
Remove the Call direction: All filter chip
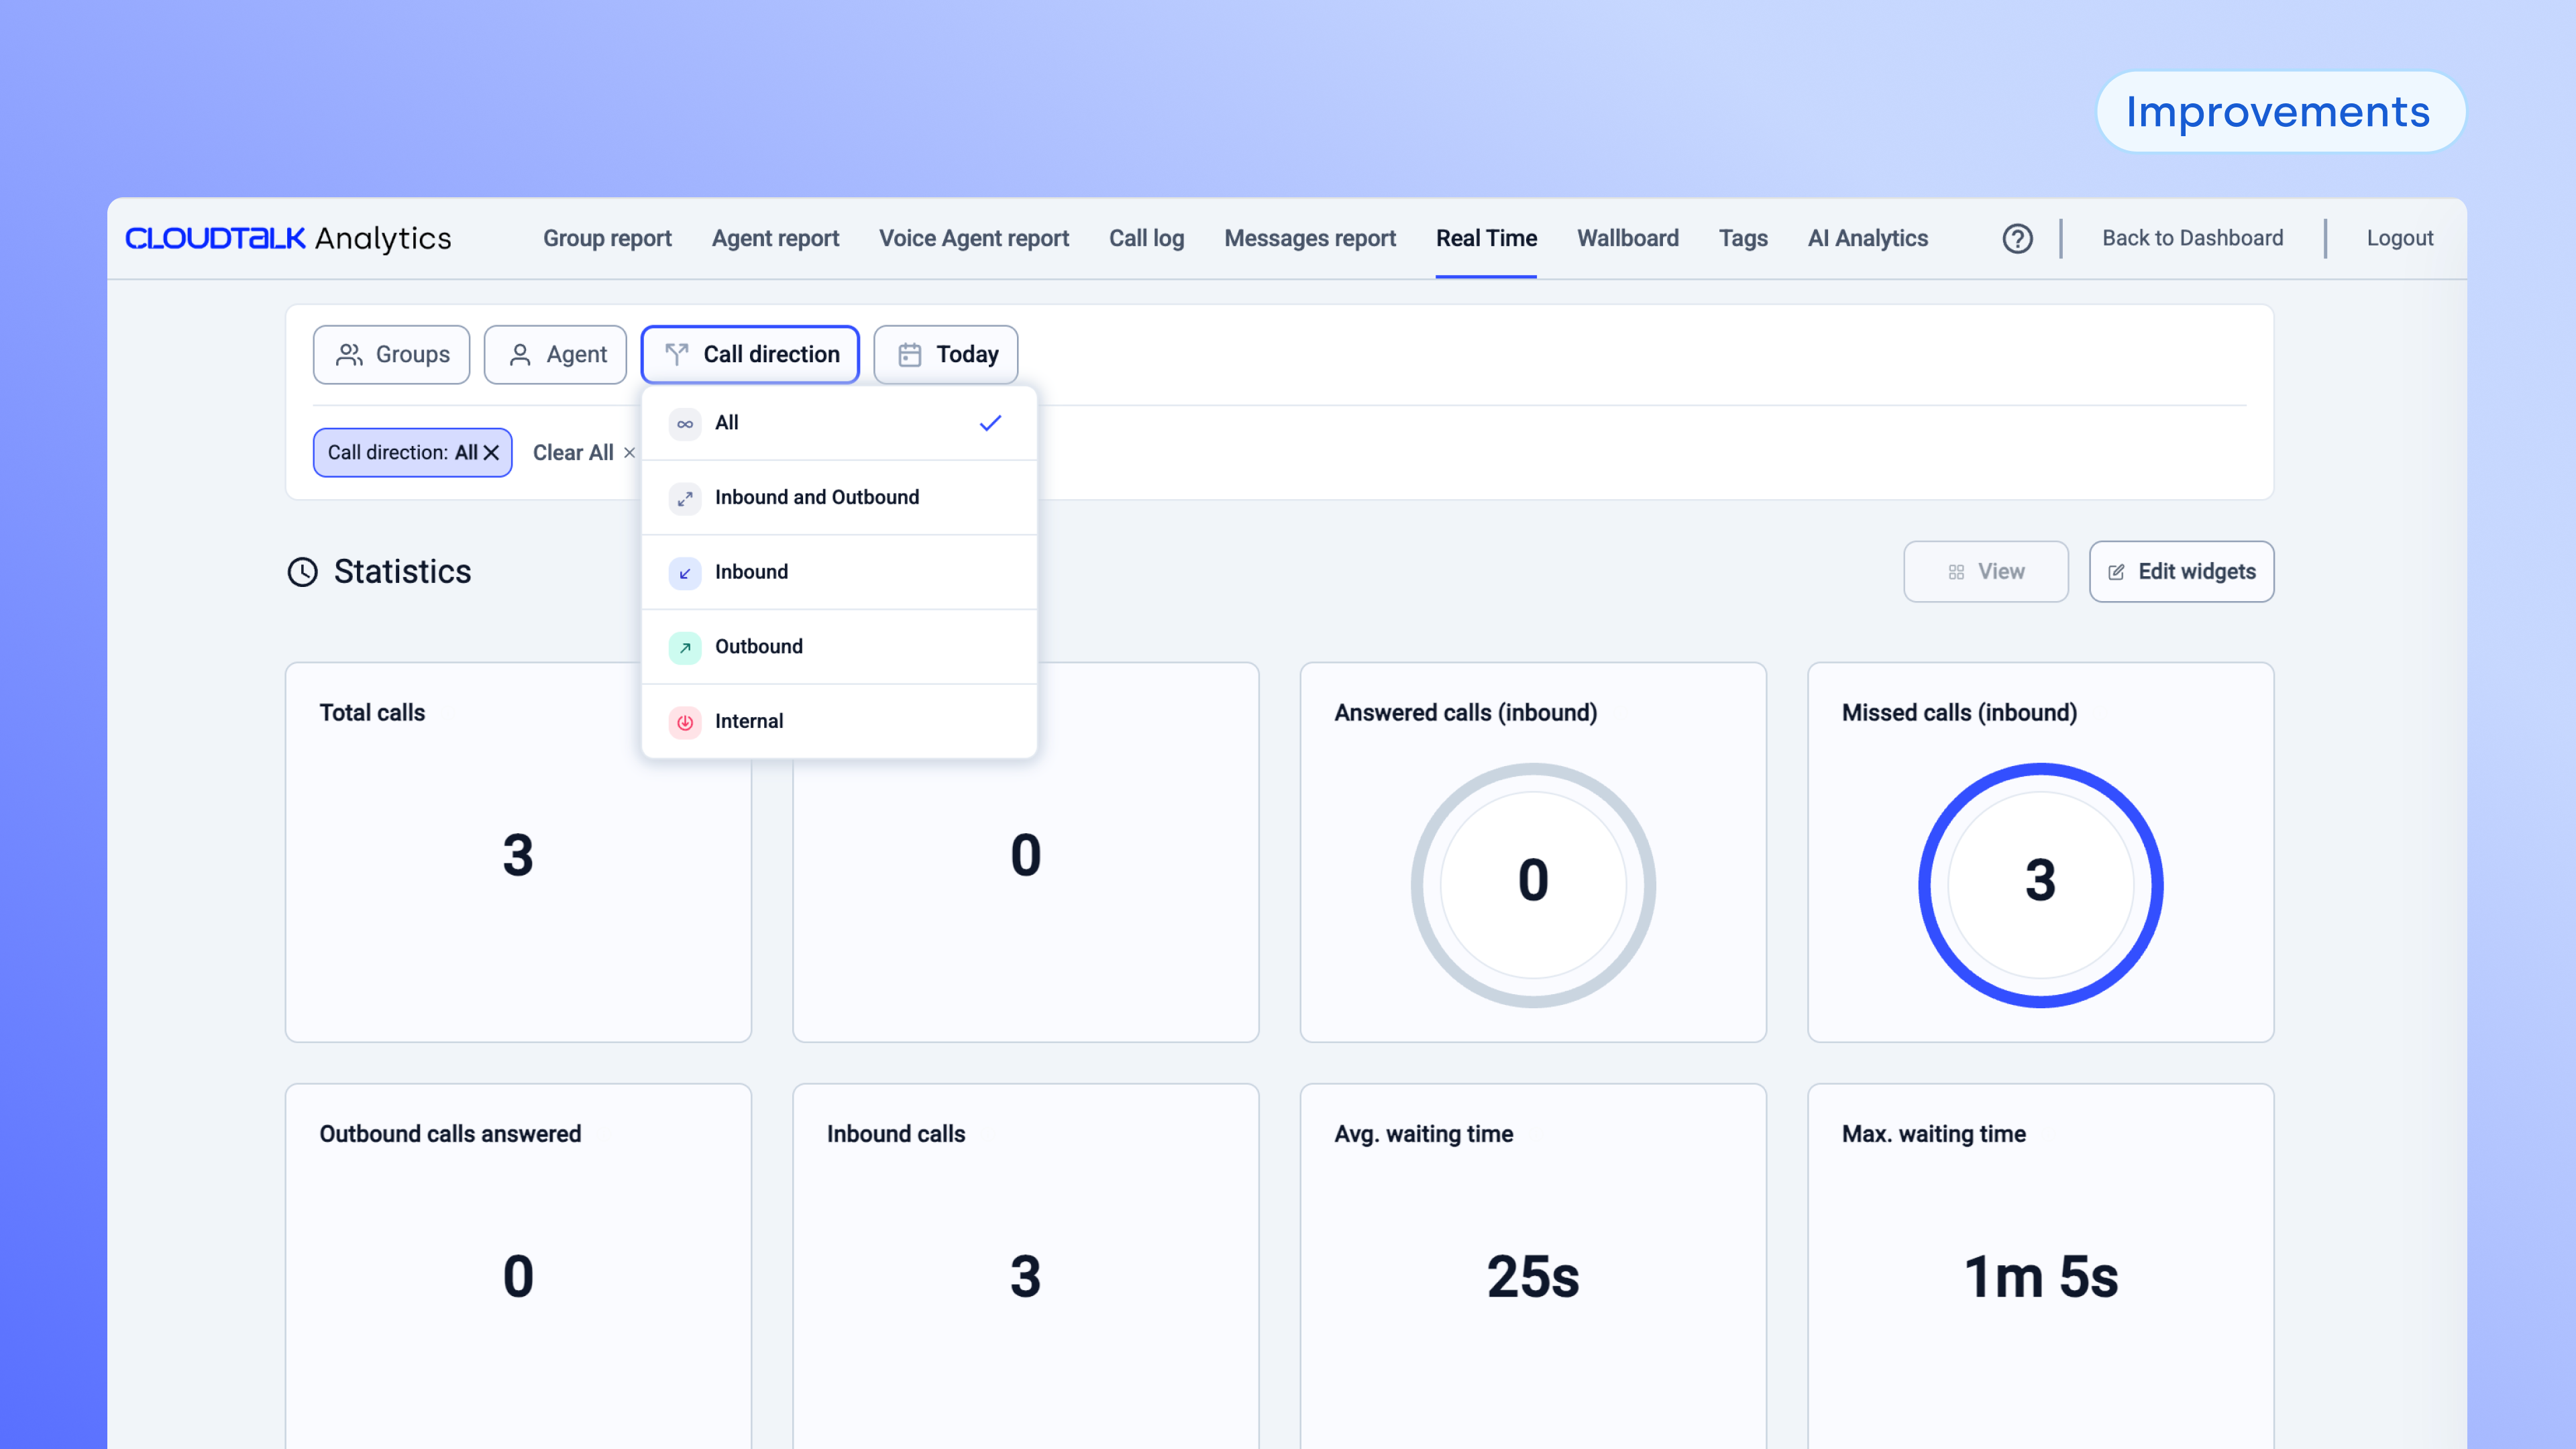click(491, 453)
